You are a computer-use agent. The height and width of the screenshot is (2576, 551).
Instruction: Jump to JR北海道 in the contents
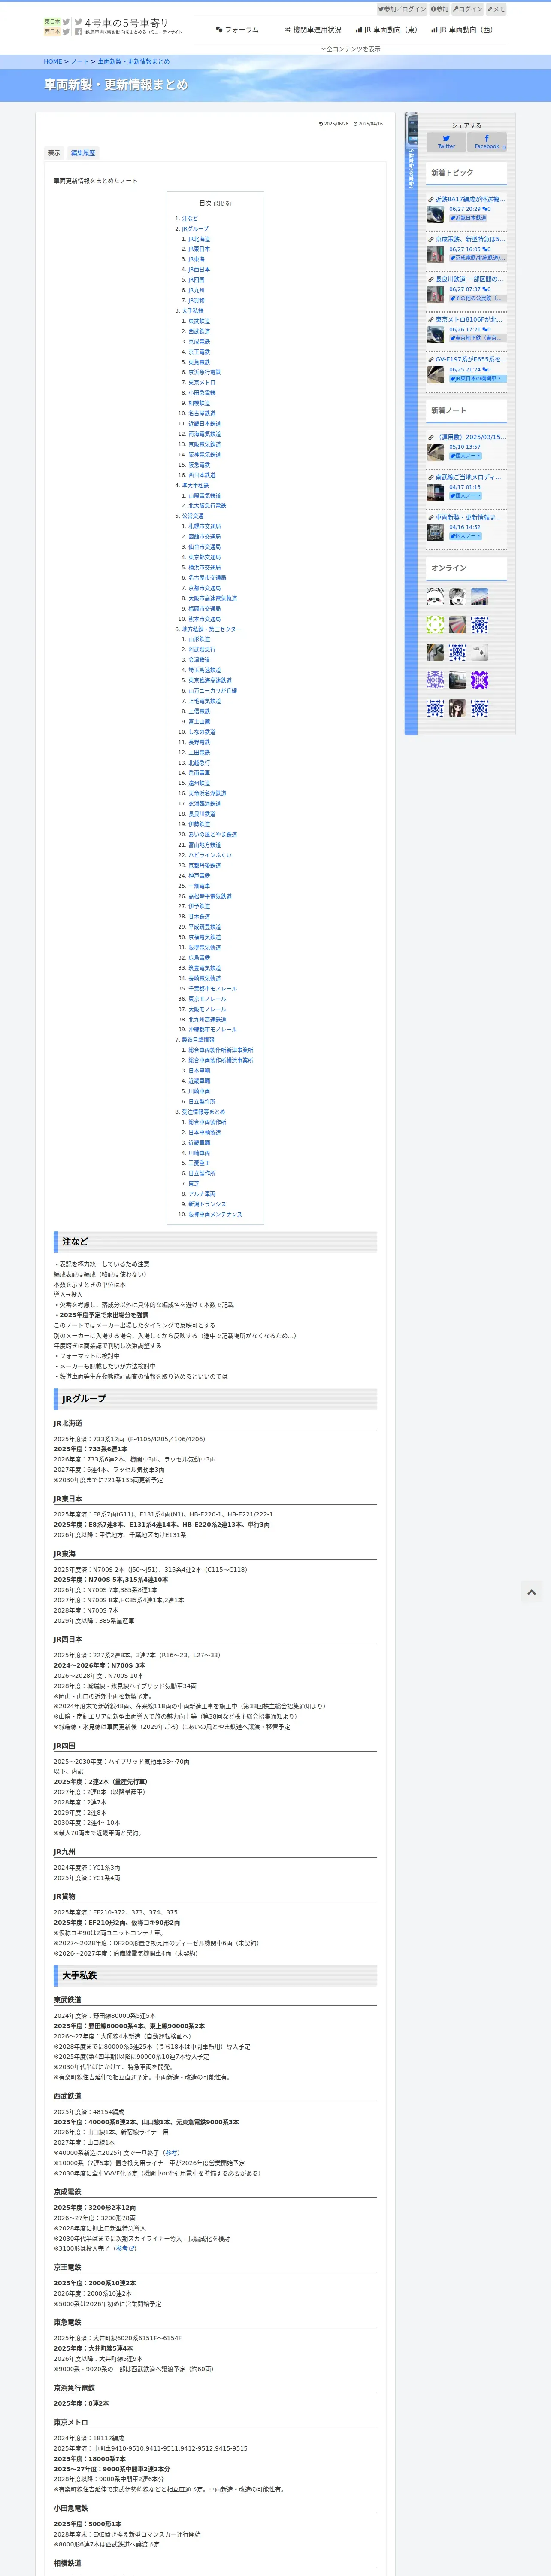pyautogui.click(x=199, y=239)
